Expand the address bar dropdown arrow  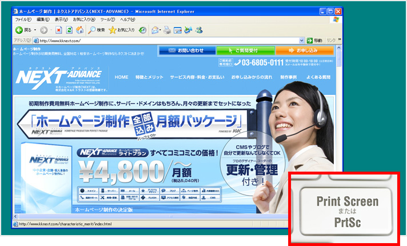301,41
